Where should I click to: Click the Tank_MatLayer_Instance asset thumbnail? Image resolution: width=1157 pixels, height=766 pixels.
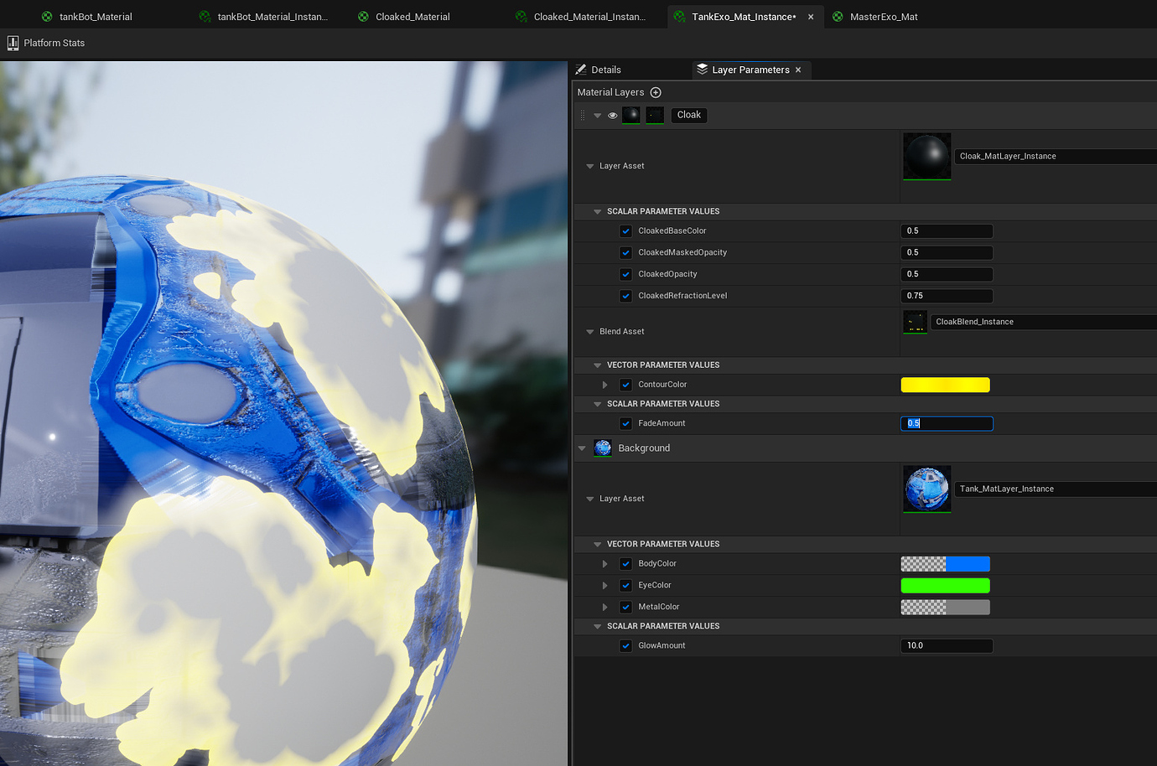[x=926, y=489]
